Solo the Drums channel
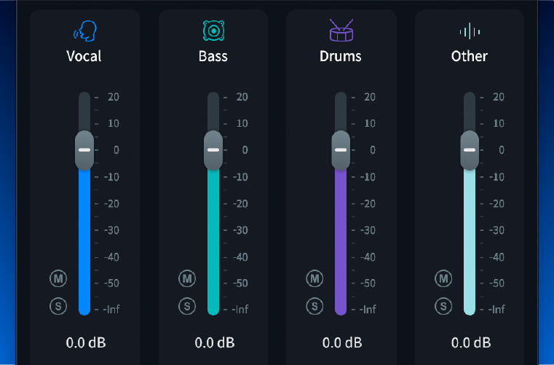 [x=314, y=306]
